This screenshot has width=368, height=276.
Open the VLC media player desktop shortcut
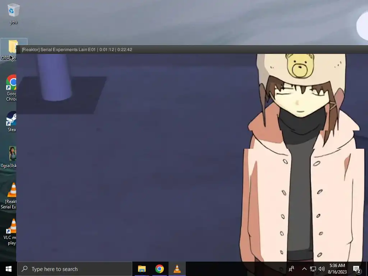coord(10,232)
